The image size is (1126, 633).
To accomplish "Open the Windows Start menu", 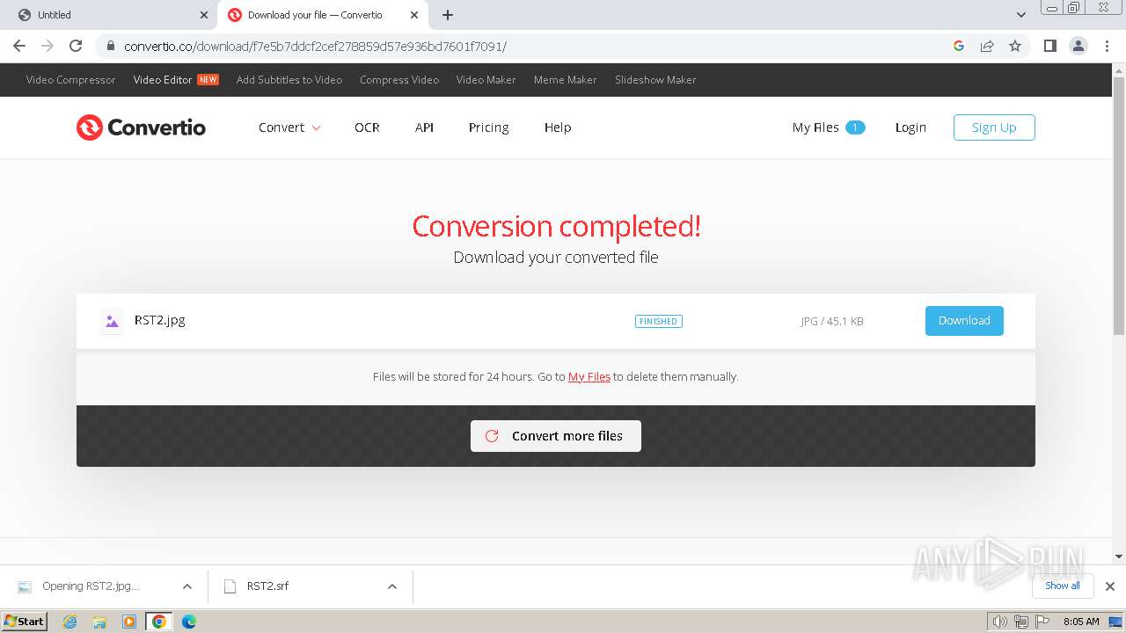I will click(x=24, y=621).
